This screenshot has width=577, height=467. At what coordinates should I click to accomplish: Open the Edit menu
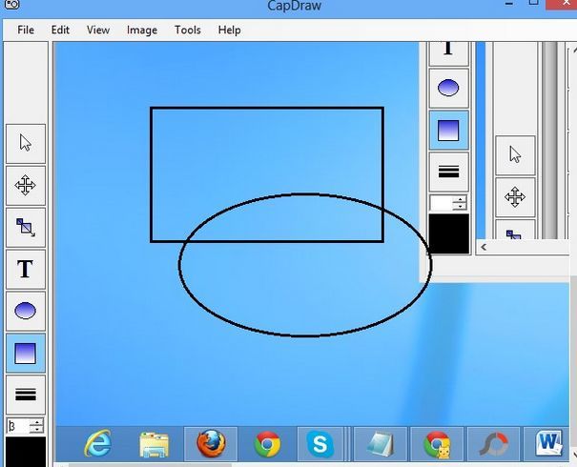60,30
